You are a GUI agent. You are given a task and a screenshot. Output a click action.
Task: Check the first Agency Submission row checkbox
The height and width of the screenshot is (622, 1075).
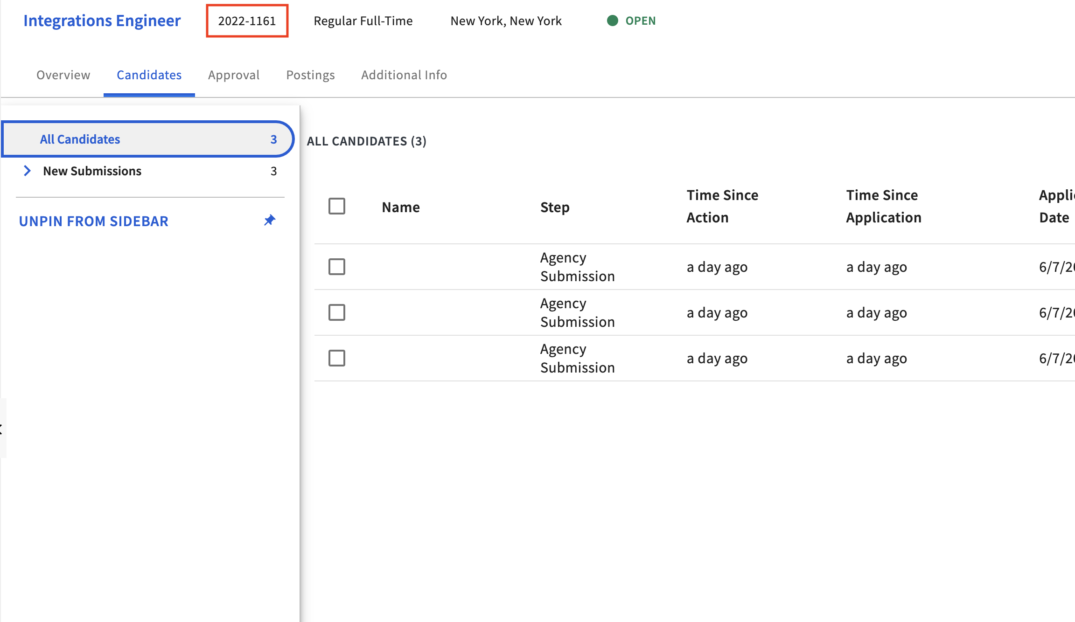337,266
